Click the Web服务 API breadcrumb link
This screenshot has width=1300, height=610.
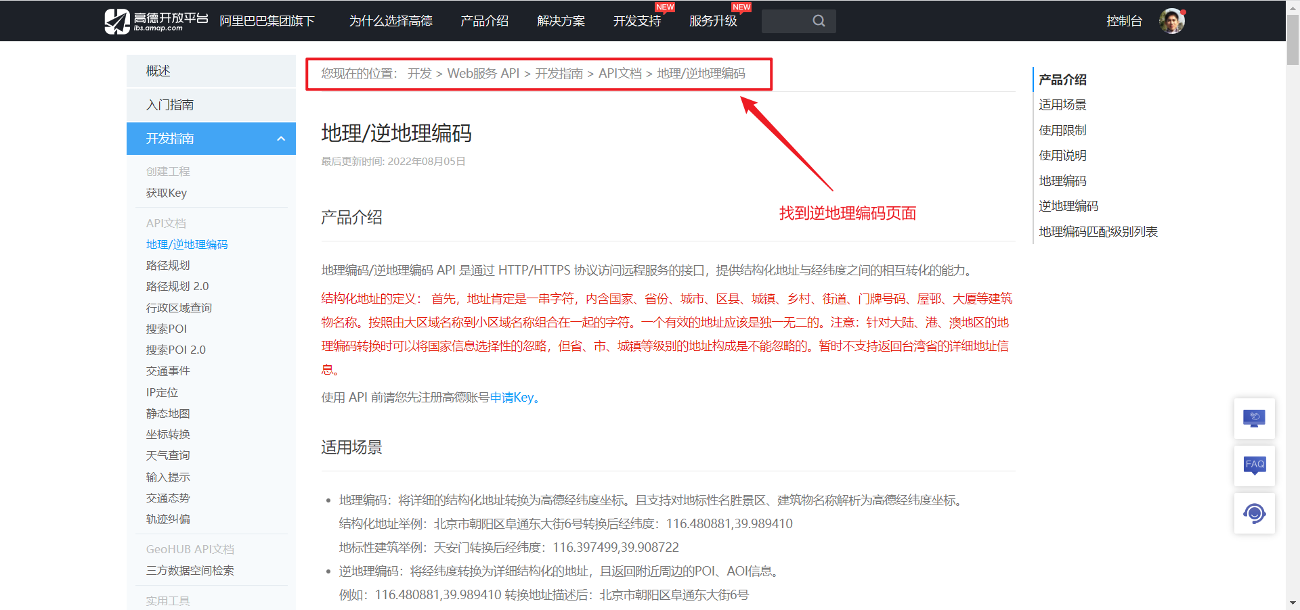click(x=483, y=73)
